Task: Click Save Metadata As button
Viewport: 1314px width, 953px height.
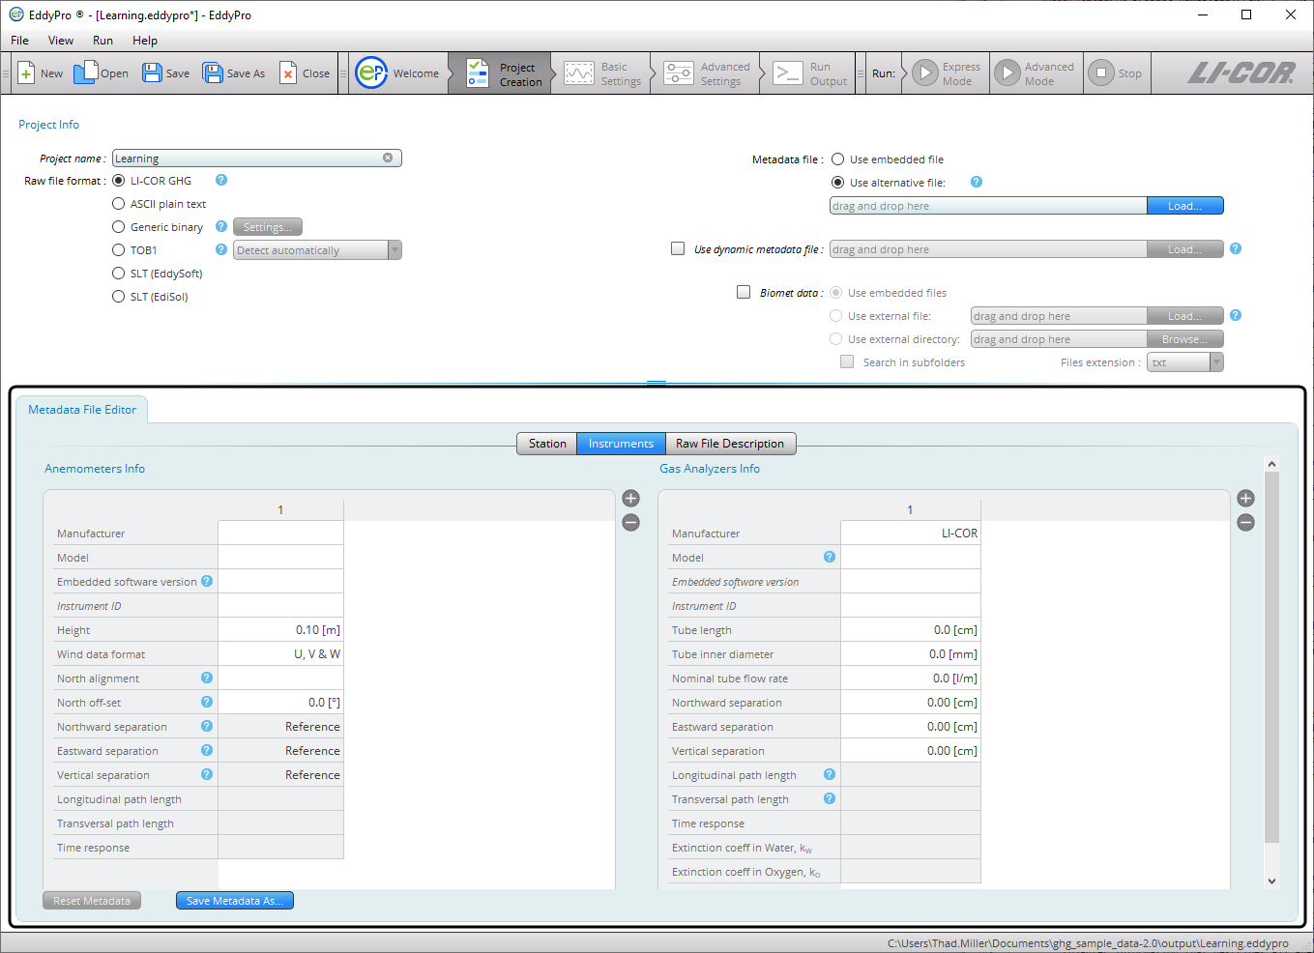Action: (235, 901)
